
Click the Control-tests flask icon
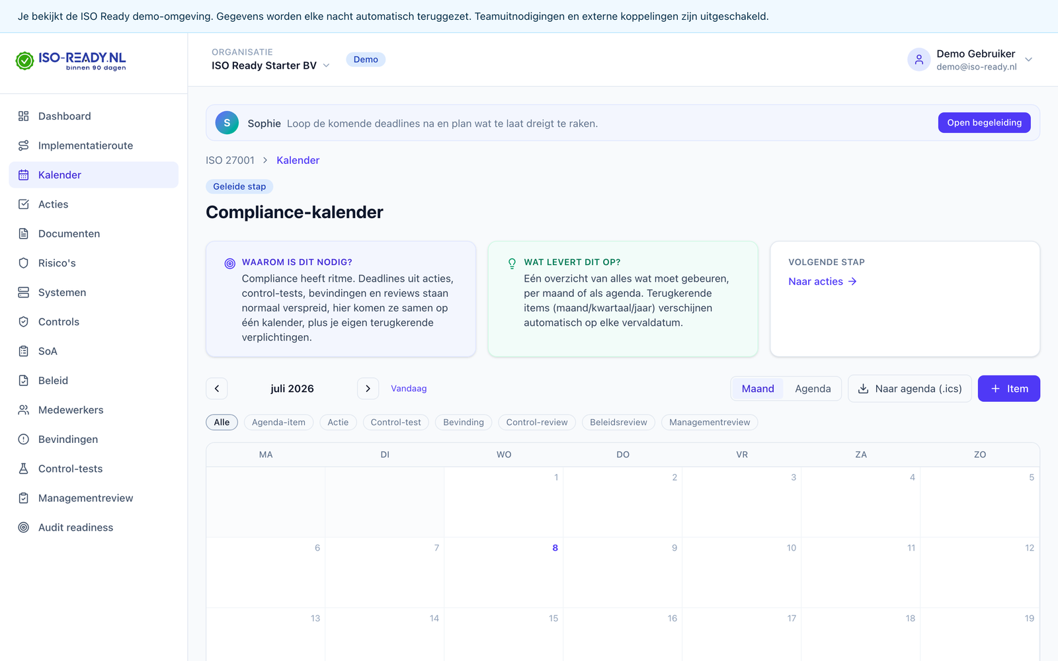point(24,469)
